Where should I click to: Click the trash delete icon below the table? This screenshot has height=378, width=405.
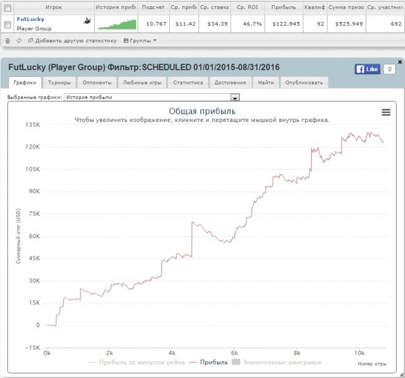tap(8, 41)
